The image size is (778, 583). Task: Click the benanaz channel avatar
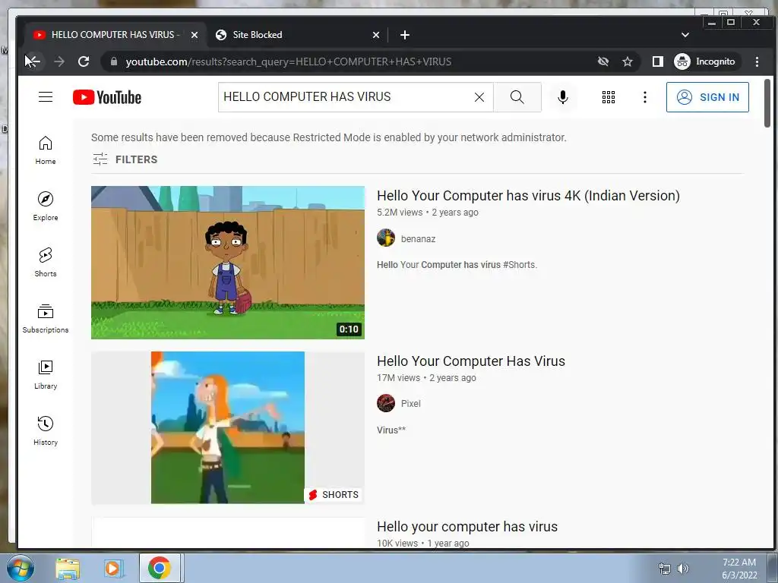(386, 238)
